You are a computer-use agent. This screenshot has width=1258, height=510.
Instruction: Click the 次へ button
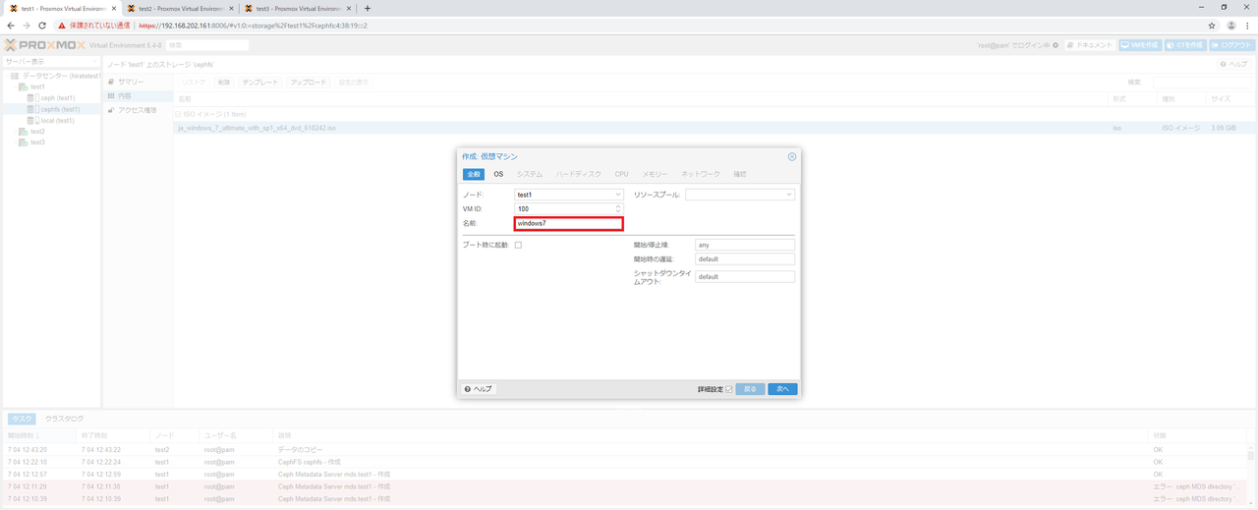pyautogui.click(x=782, y=389)
